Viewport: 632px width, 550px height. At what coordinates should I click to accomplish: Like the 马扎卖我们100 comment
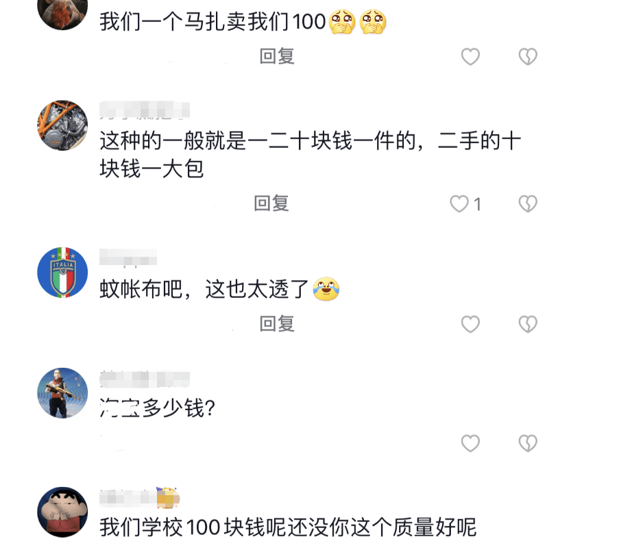(470, 56)
